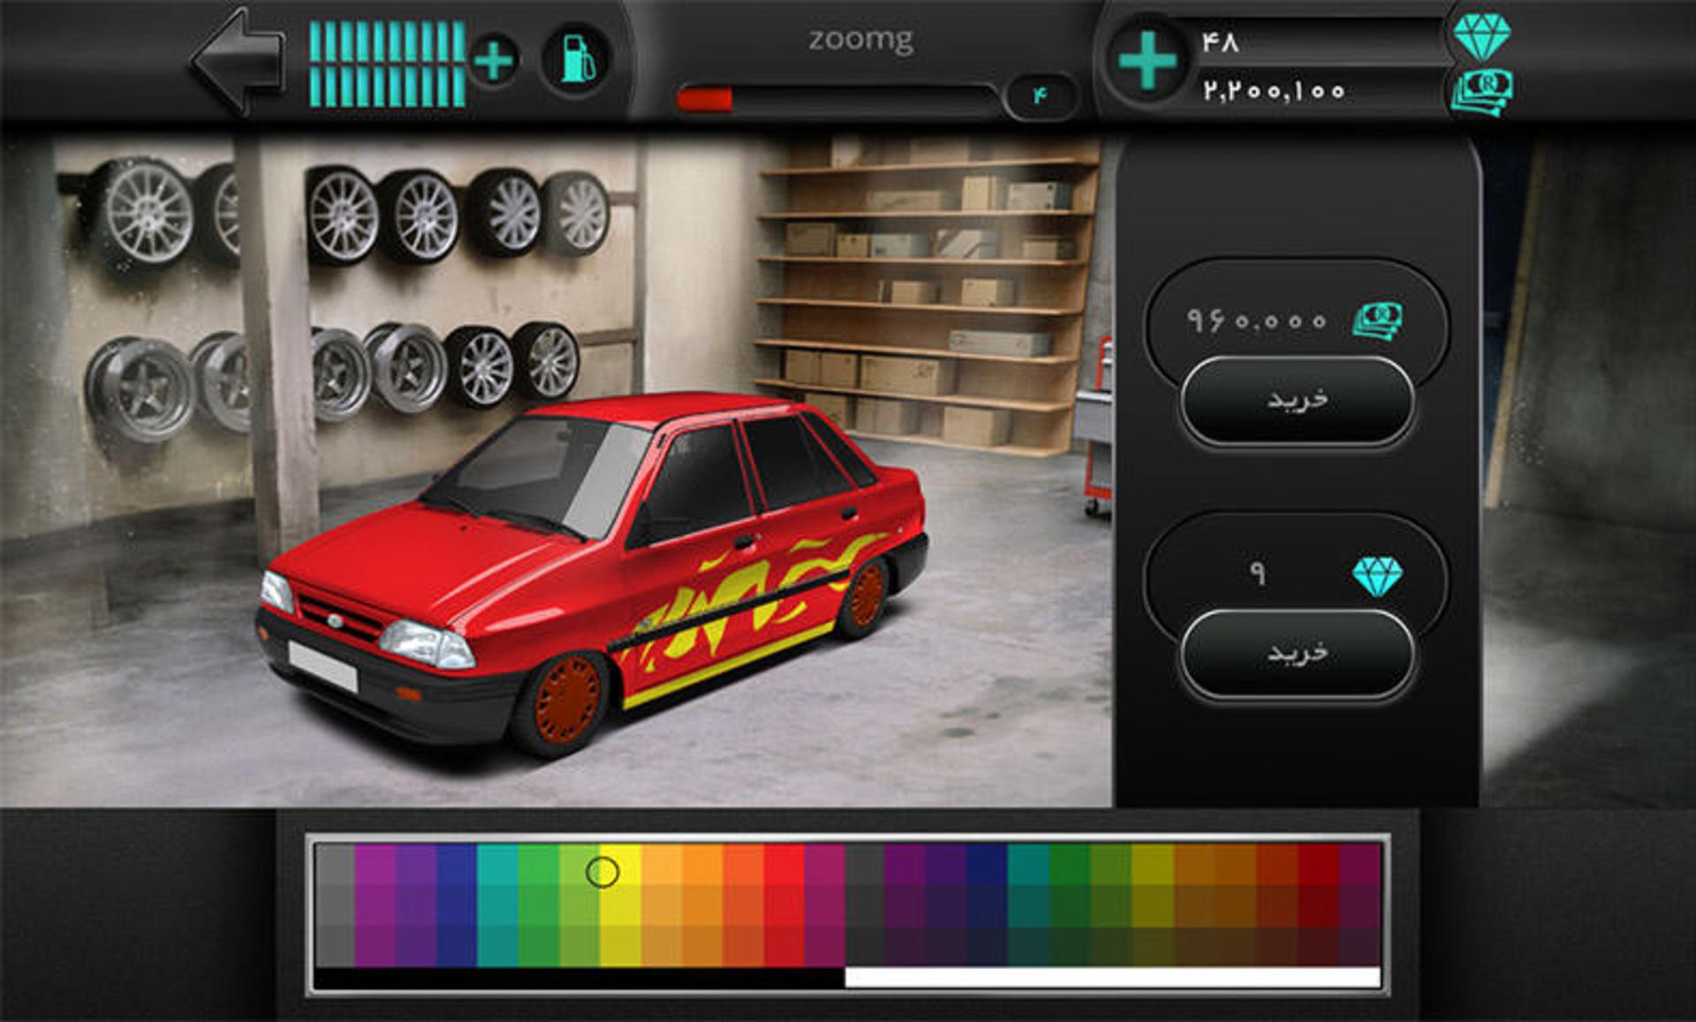Click the large plus to add currency
This screenshot has width=1696, height=1022.
[x=1147, y=61]
